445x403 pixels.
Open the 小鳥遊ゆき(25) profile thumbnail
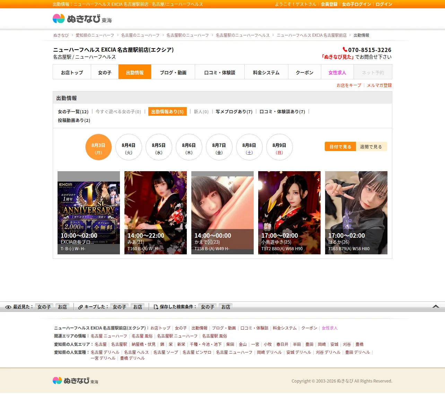289,213
